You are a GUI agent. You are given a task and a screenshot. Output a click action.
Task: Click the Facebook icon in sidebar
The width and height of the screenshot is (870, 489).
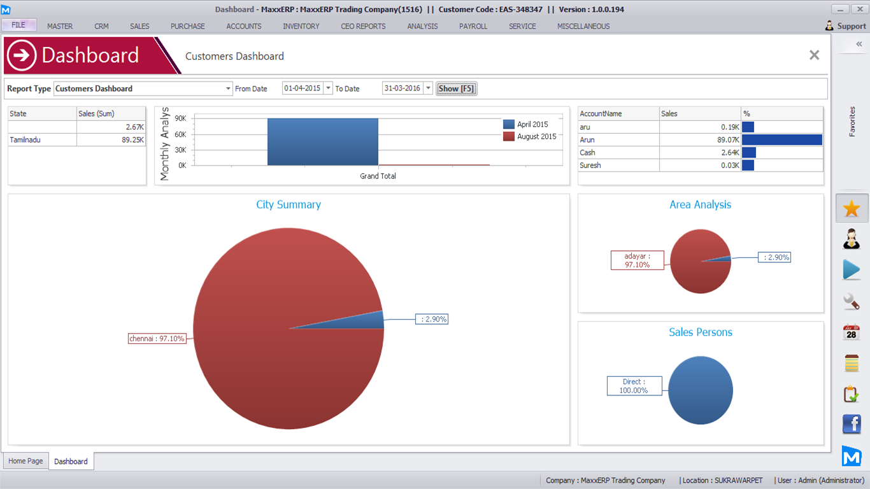point(852,425)
